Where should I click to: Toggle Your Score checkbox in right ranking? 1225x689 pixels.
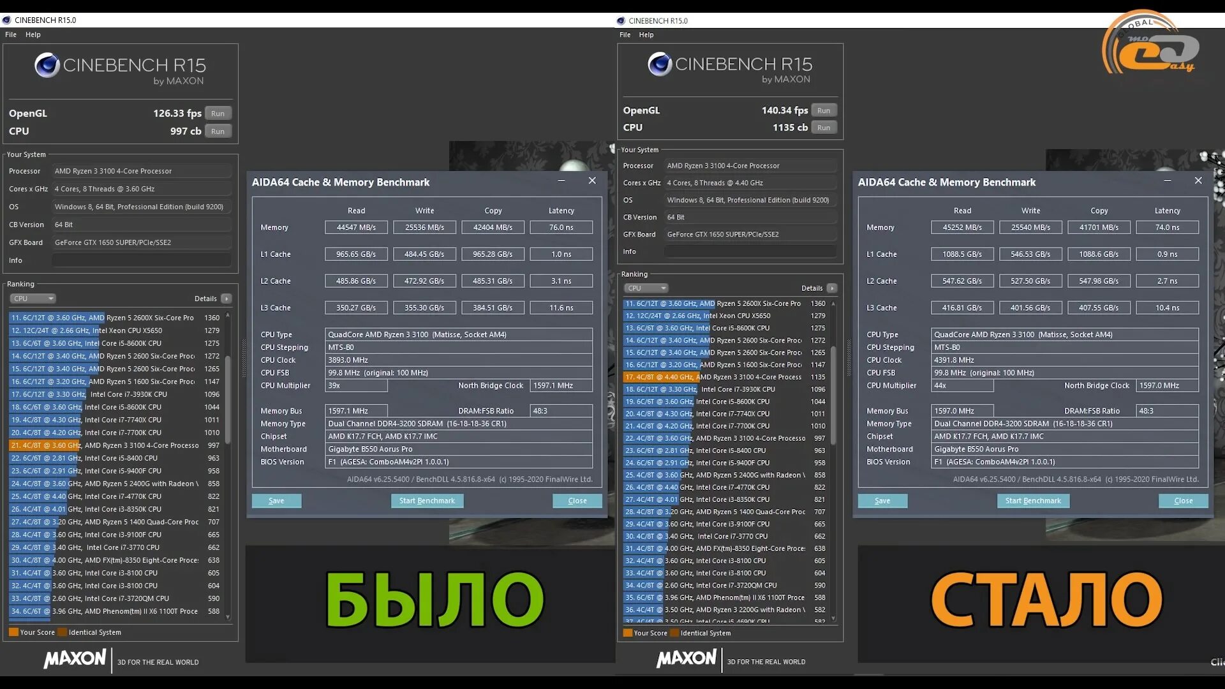coord(624,632)
